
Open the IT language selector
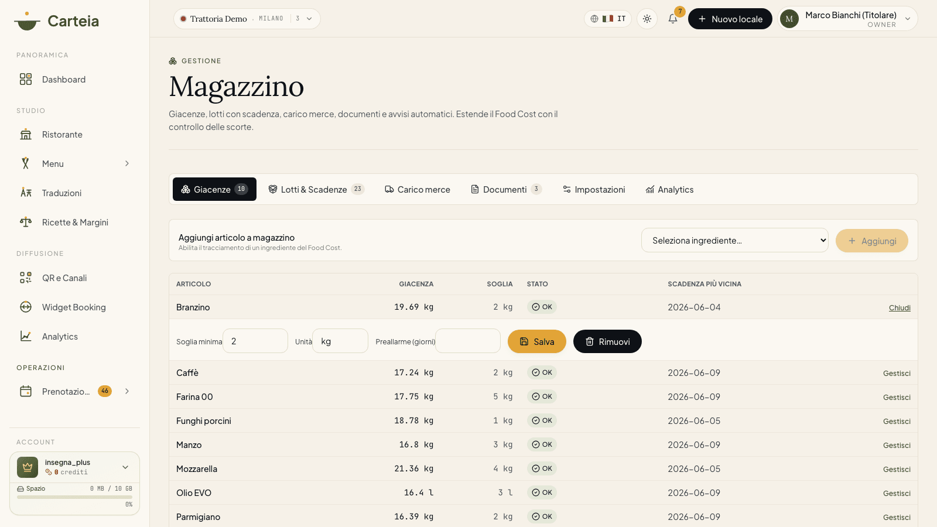[x=608, y=19]
